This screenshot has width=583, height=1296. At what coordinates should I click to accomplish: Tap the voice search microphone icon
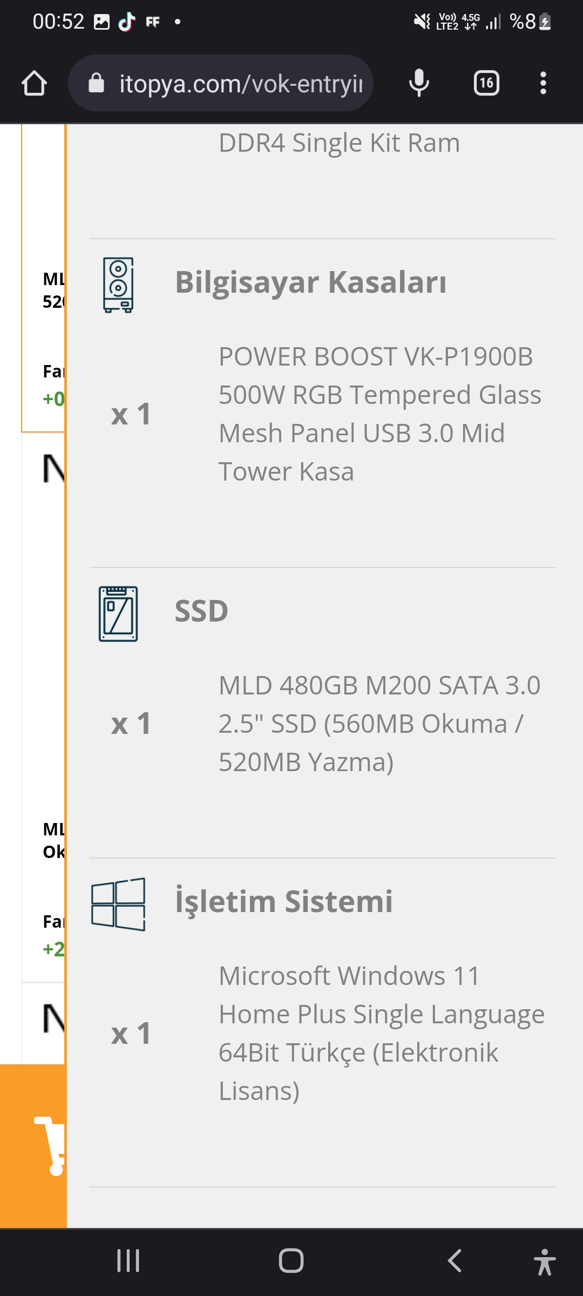tap(419, 83)
